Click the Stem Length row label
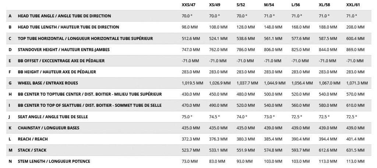Screen dimensions: 377x168 (54, 161)
